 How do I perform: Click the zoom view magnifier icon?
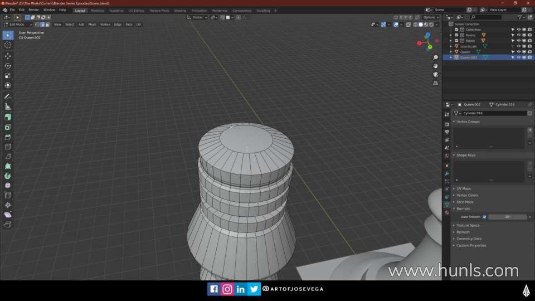click(435, 57)
